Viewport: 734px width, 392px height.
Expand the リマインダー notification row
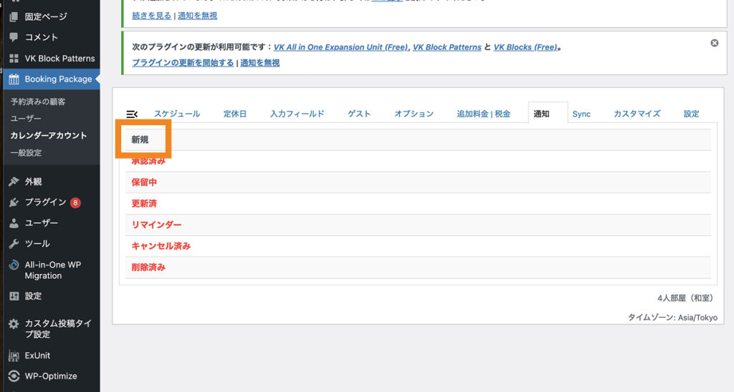tap(156, 225)
